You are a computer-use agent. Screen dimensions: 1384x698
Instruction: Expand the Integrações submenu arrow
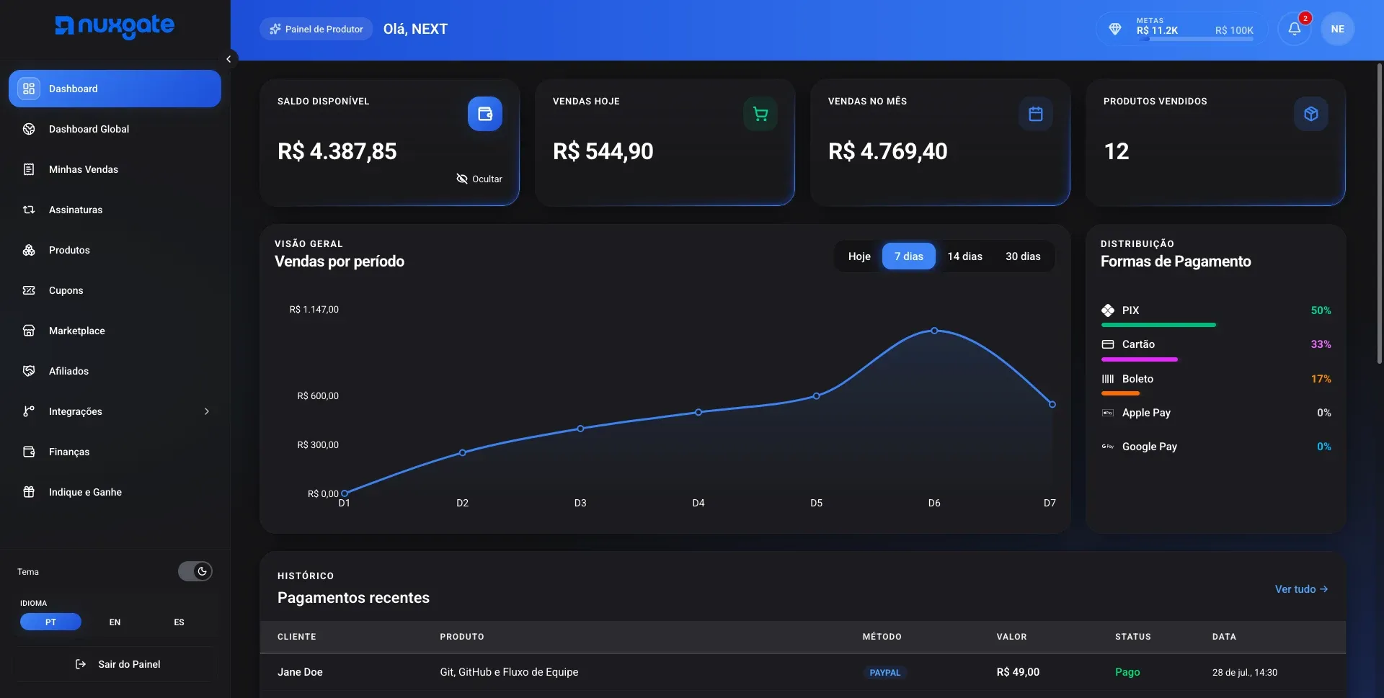(207, 411)
